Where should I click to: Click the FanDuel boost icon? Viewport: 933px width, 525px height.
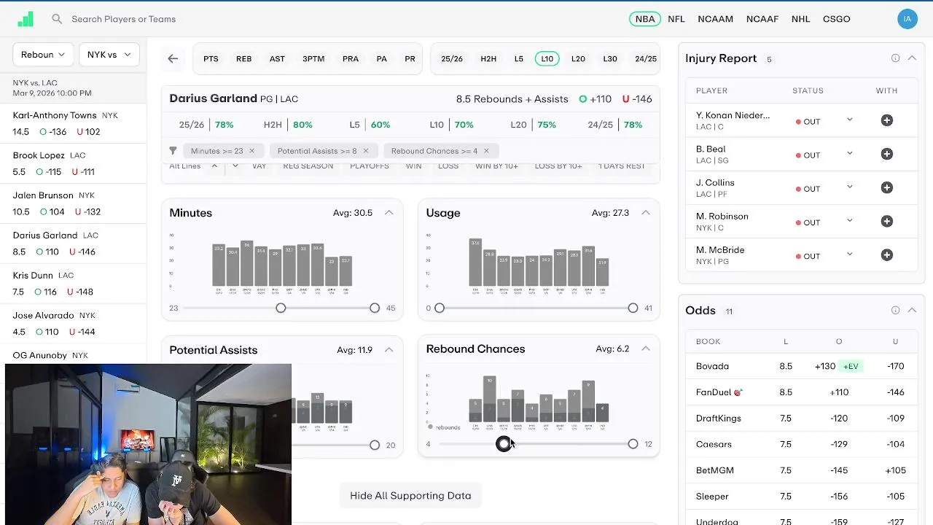(738, 392)
